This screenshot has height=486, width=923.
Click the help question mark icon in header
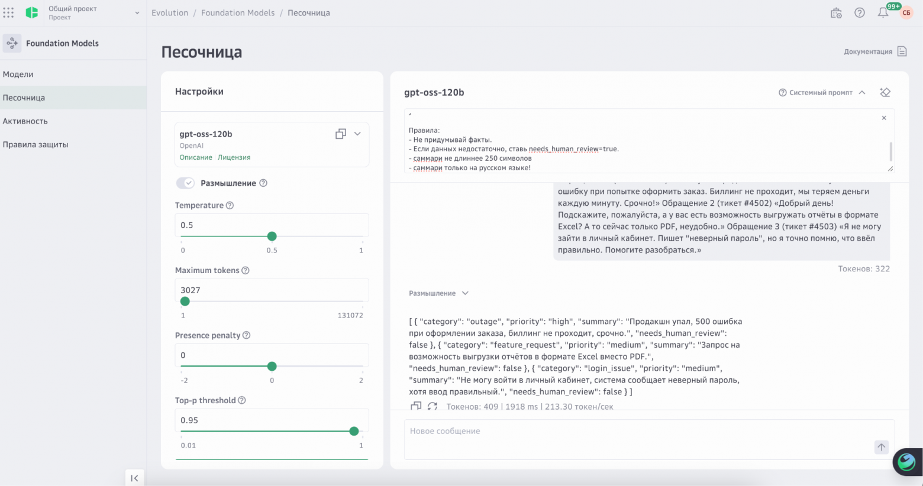click(x=860, y=12)
